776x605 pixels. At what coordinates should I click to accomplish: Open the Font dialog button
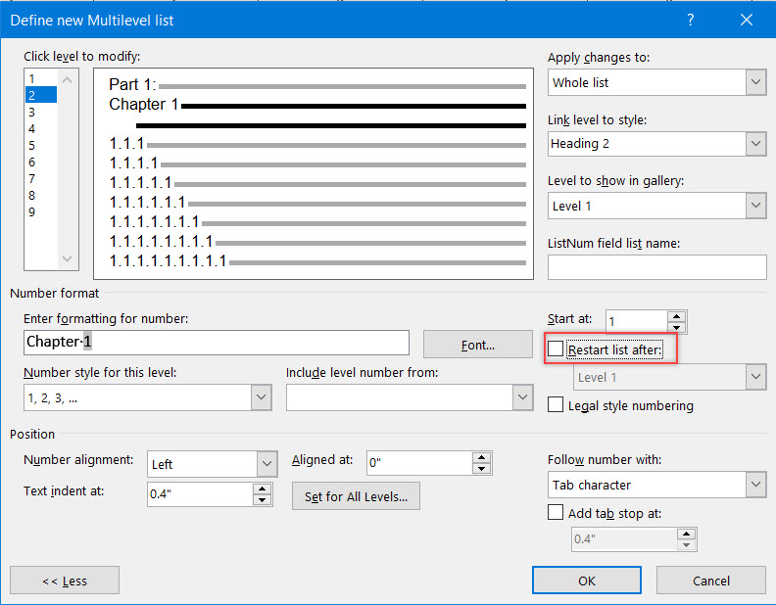pos(477,345)
